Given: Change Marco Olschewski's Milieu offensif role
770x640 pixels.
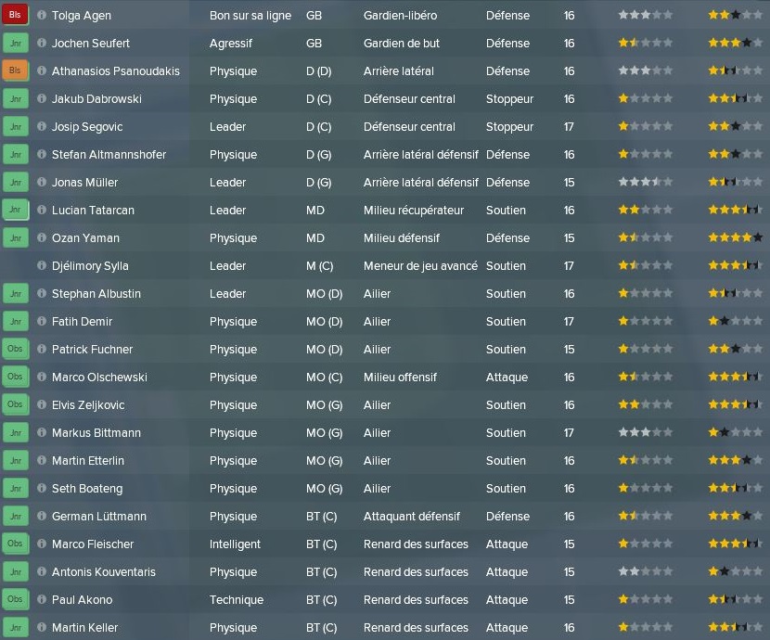Looking at the screenshot, I should [400, 377].
